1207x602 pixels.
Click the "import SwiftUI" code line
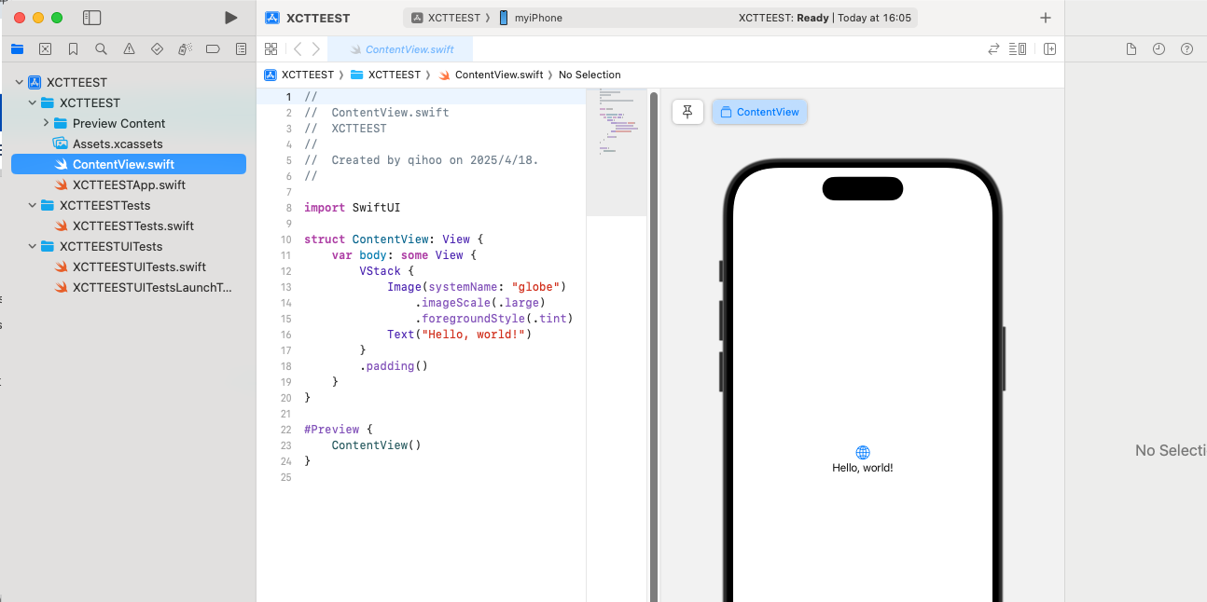point(352,208)
